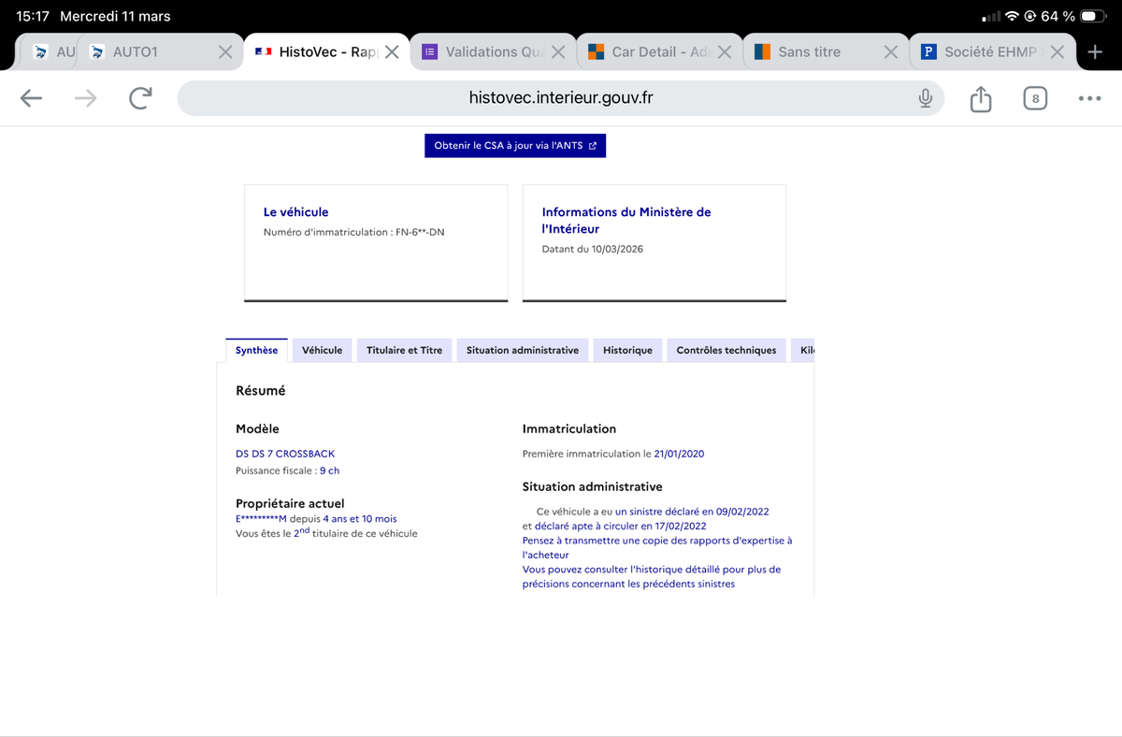1122x737 pixels.
Task: Tap the histovec.interieur.gouv.fr address field
Action: (x=559, y=98)
